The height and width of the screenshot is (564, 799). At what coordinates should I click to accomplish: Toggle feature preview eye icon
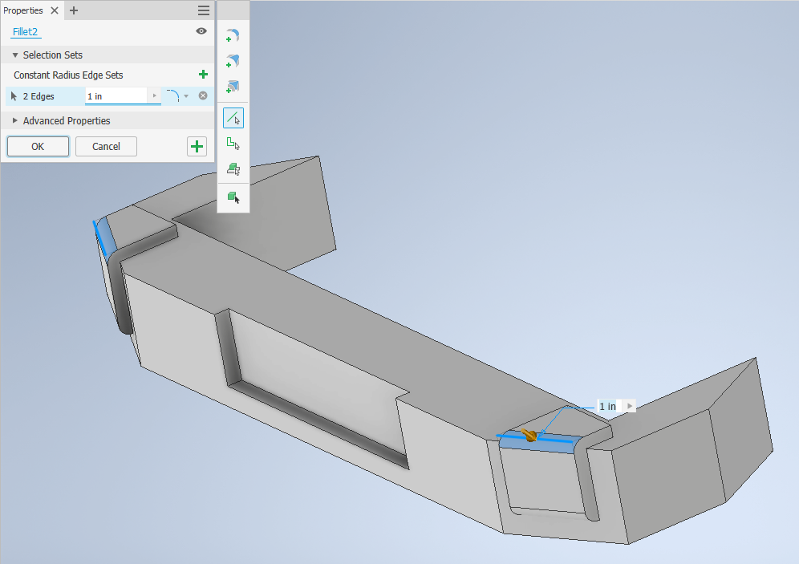coord(201,31)
